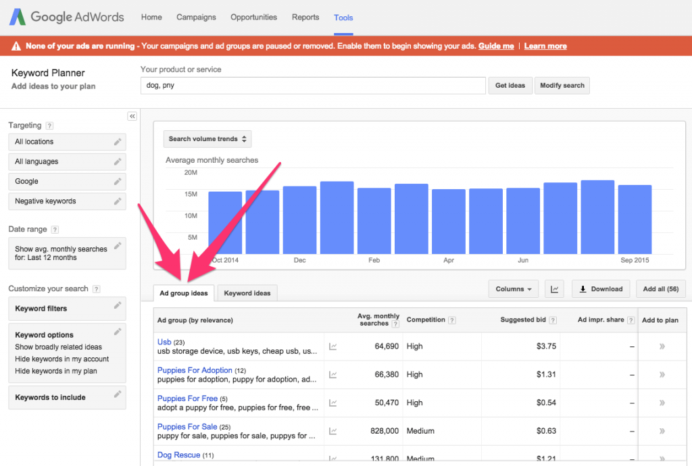
Task: Click Hide keywords in my account text
Action: pos(61,359)
